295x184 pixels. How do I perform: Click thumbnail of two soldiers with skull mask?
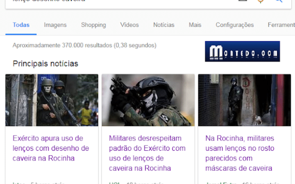click(x=52, y=100)
